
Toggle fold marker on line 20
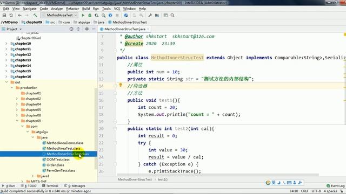click(x=115, y=129)
